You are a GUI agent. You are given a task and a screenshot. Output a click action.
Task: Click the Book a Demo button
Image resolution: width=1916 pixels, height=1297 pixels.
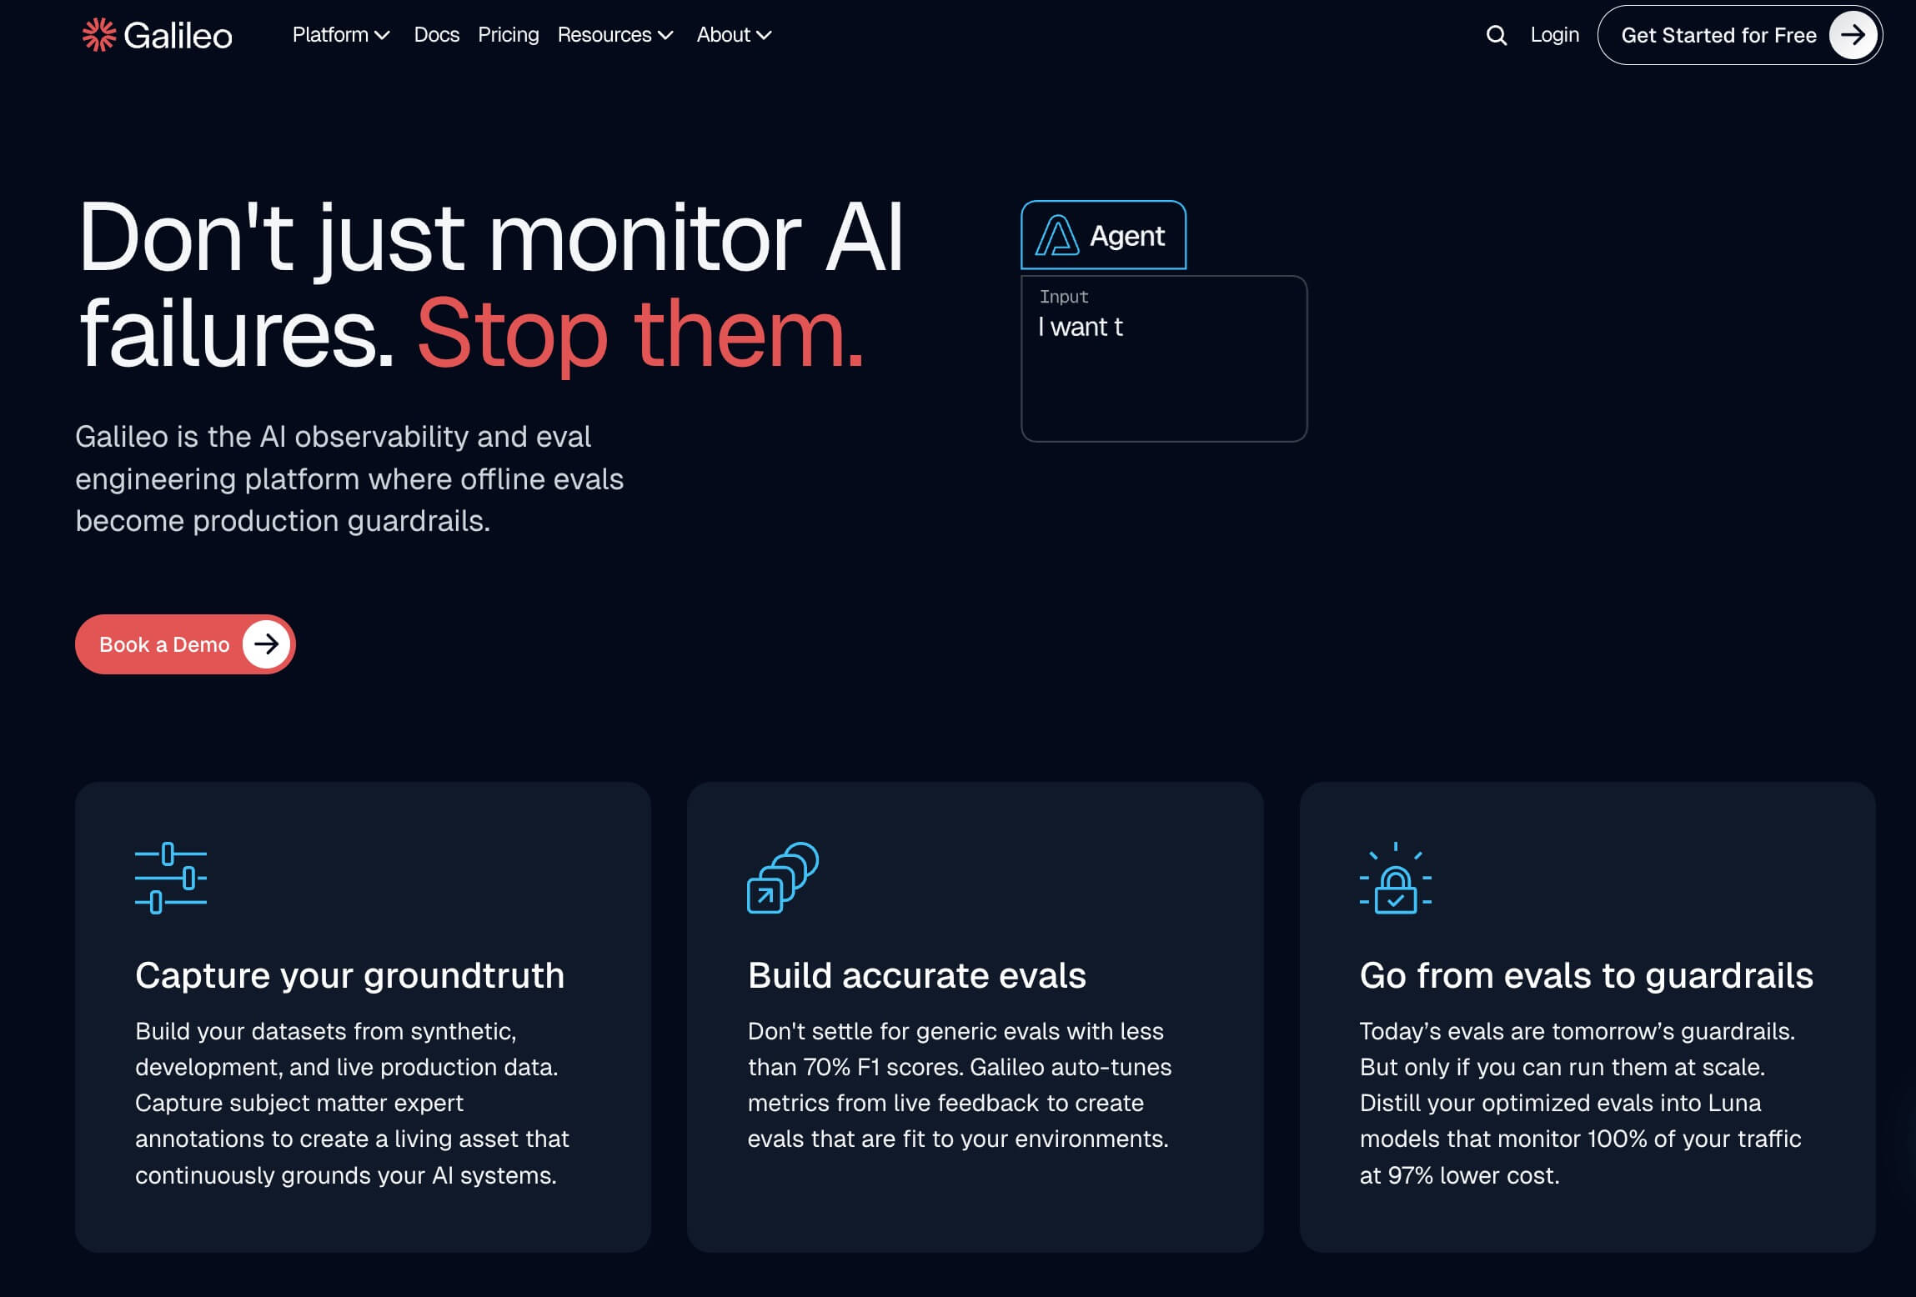[164, 644]
